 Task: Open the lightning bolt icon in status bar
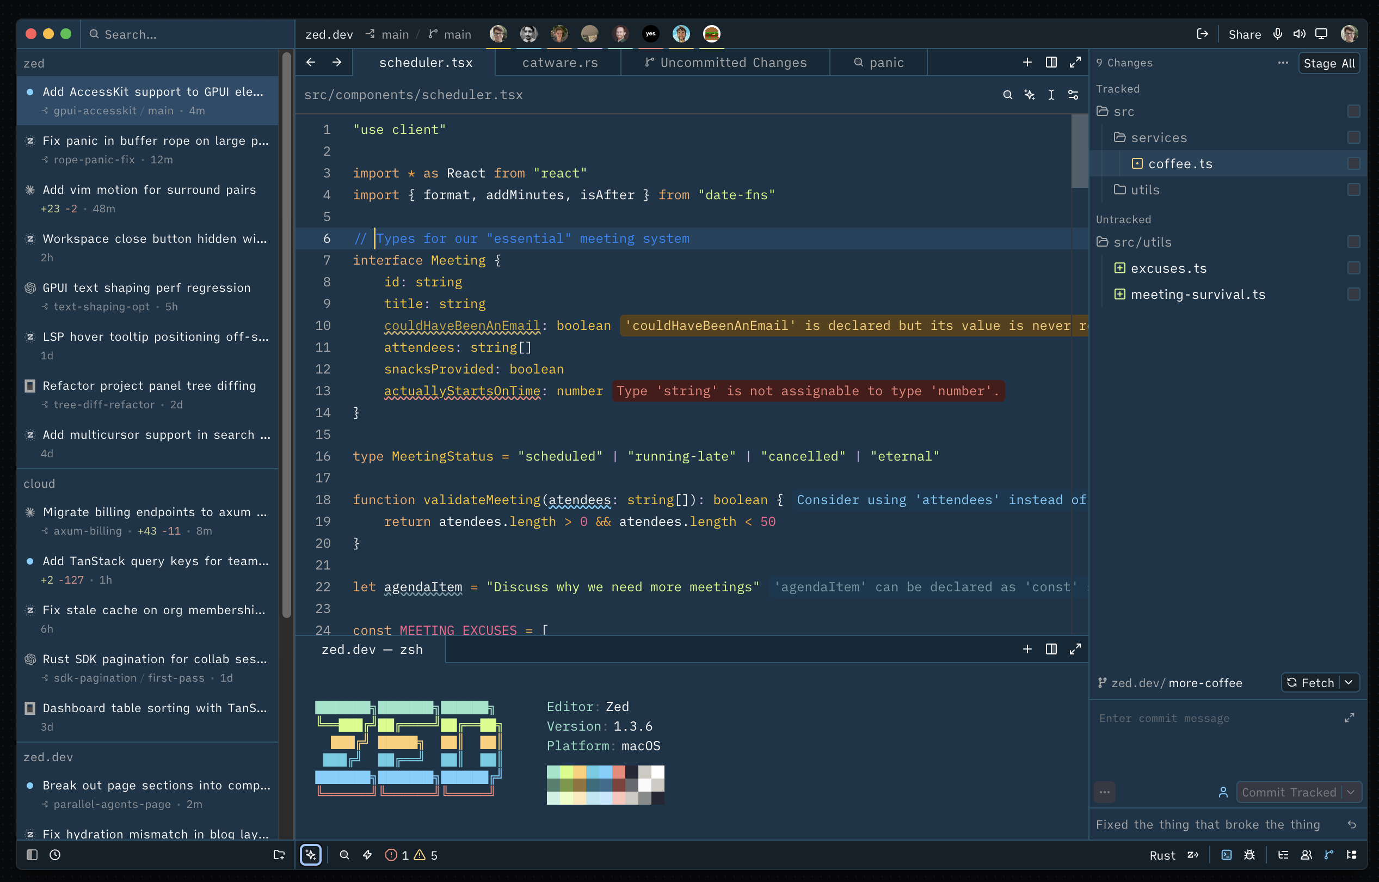(368, 854)
